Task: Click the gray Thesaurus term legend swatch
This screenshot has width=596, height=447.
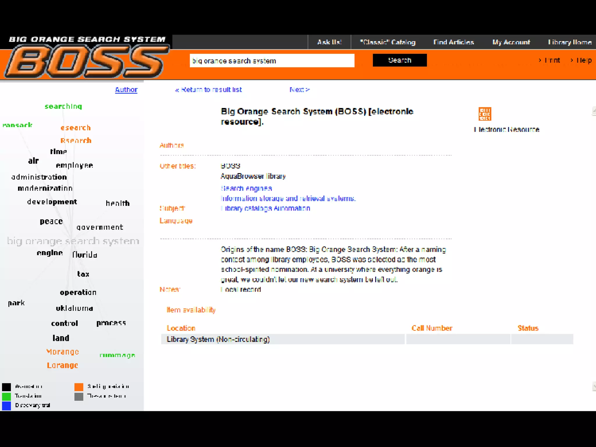Action: coord(79,396)
